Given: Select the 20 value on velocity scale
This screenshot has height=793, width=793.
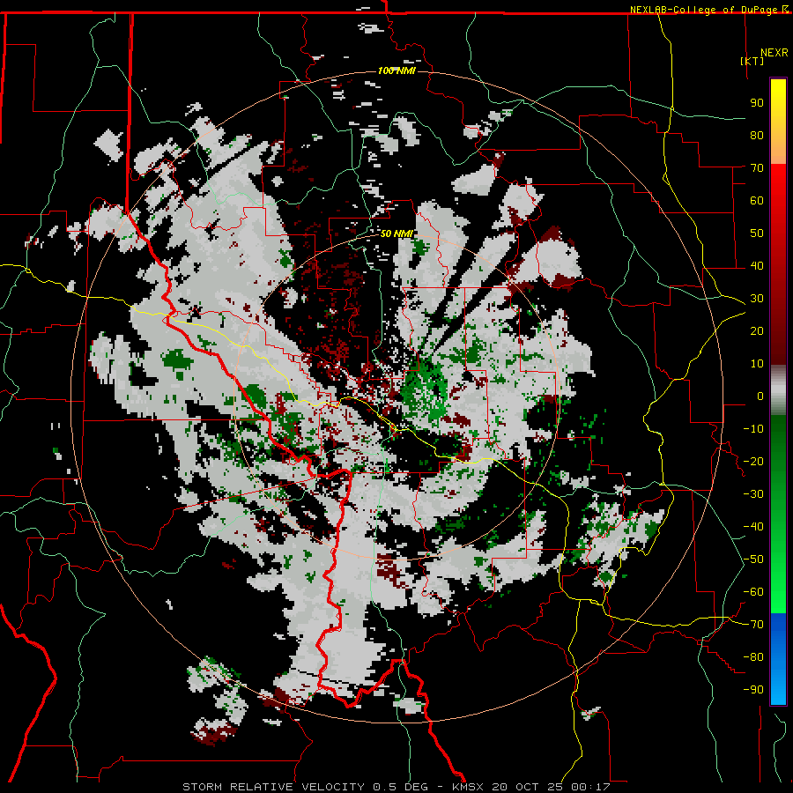Looking at the screenshot, I should (x=757, y=331).
